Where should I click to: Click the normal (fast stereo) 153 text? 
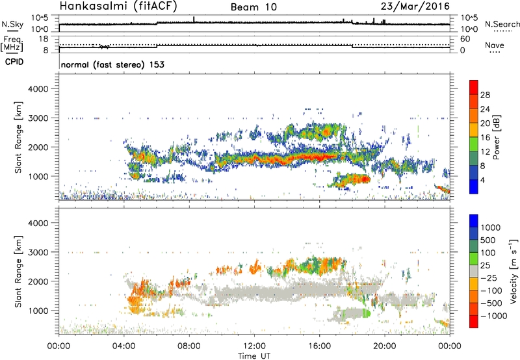[x=112, y=64]
